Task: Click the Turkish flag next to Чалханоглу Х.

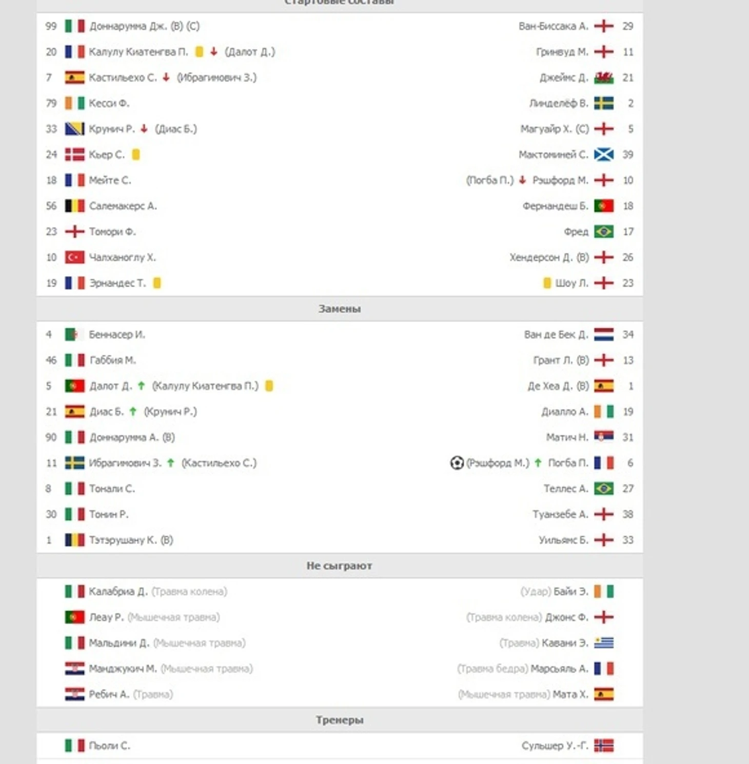Action: (74, 257)
